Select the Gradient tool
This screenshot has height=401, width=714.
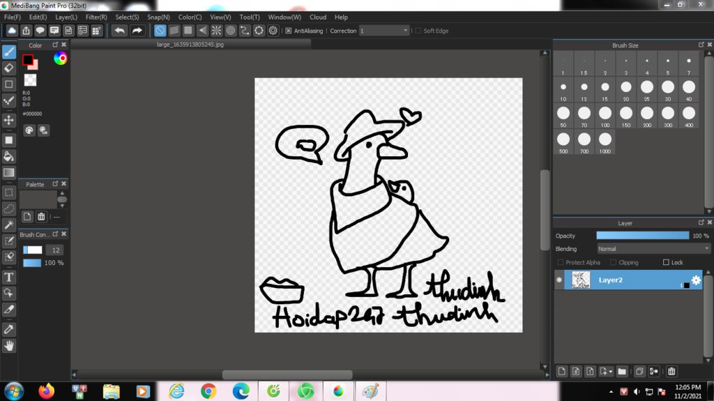pos(8,173)
